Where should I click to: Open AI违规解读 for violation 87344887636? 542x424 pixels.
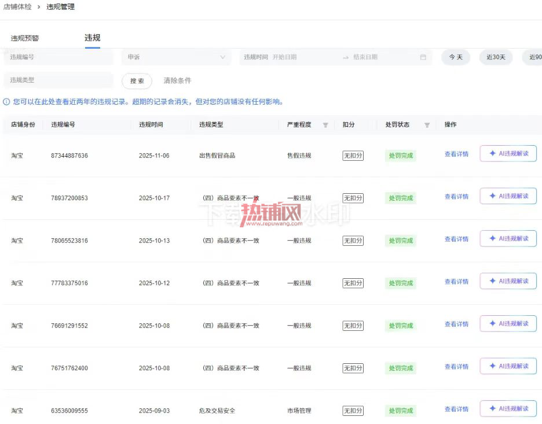coord(508,154)
